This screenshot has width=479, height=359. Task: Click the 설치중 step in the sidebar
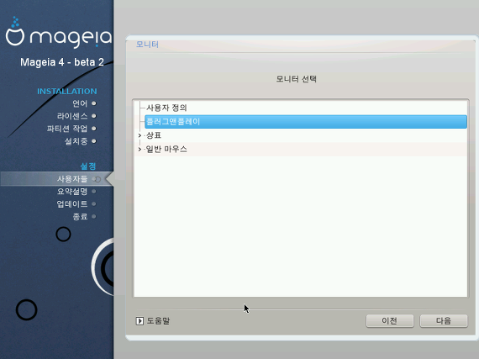coord(76,141)
